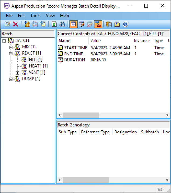The width and height of the screenshot is (171, 193).
Task: Collapse the REACT [1] tree node
Action: tap(11, 54)
